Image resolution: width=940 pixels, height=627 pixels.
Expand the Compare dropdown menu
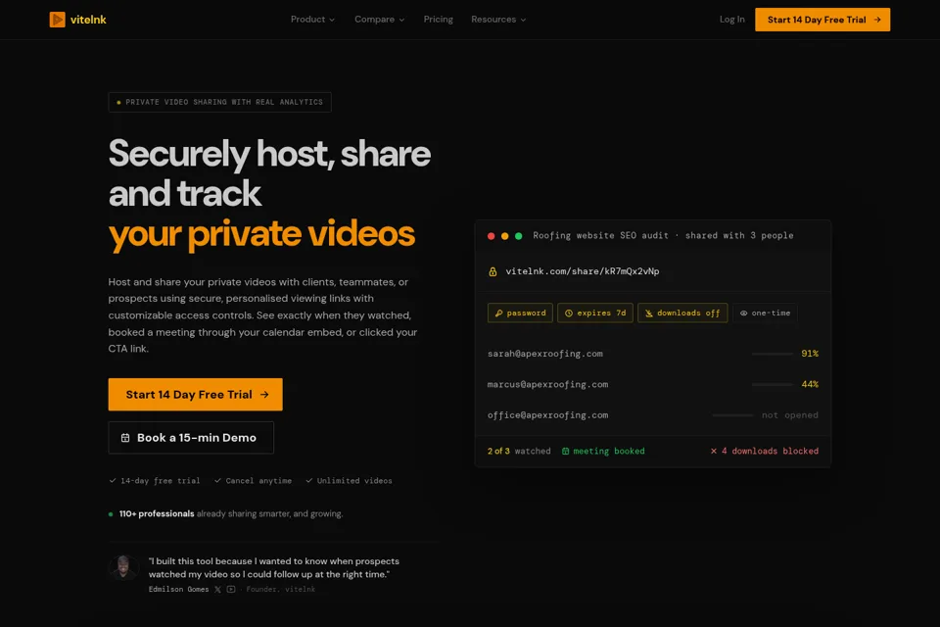(380, 20)
